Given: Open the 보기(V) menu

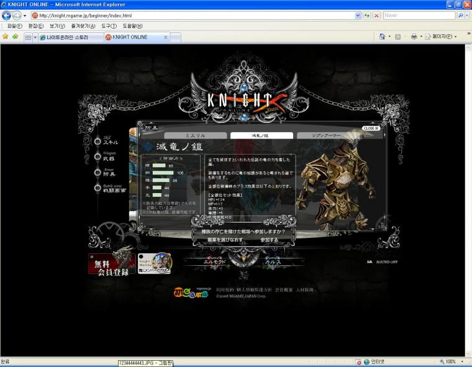Looking at the screenshot, I should (57, 26).
